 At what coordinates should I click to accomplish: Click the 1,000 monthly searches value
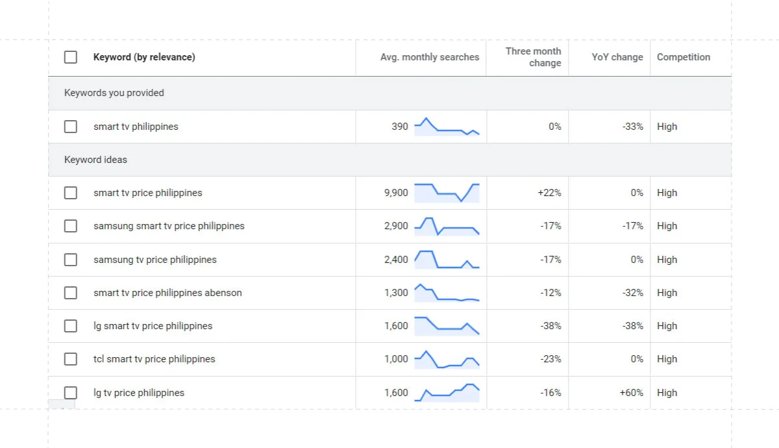point(396,359)
